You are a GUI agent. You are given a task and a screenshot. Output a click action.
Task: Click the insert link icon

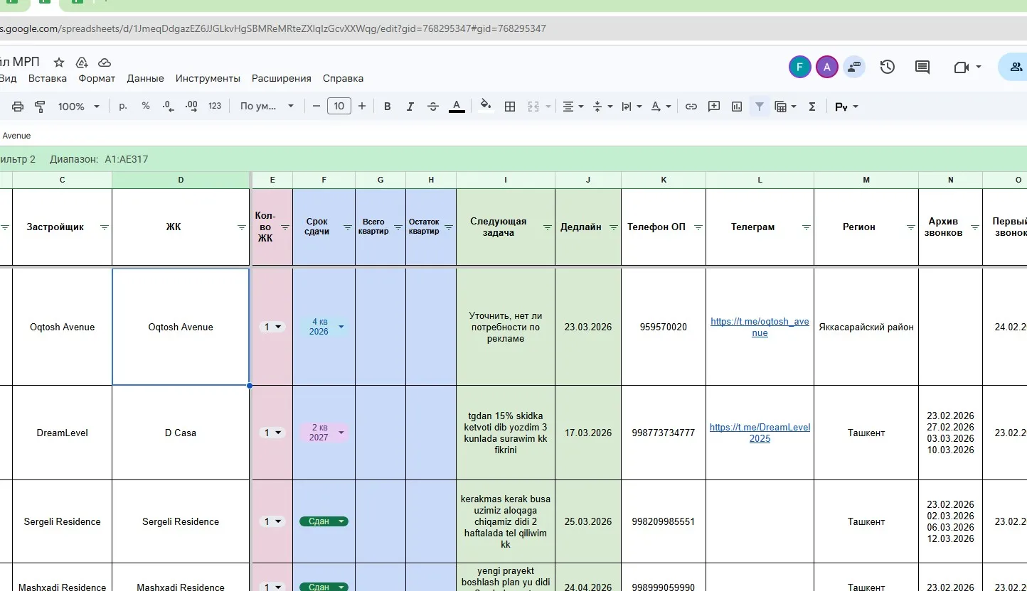(x=691, y=107)
